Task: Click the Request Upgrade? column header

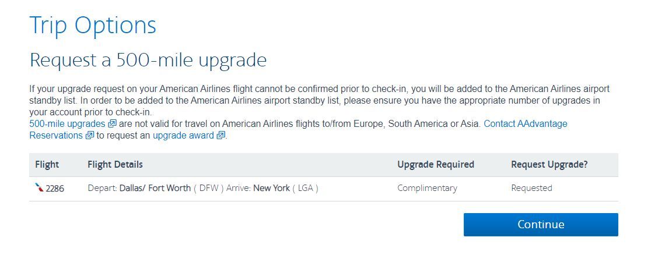Action: (x=549, y=165)
